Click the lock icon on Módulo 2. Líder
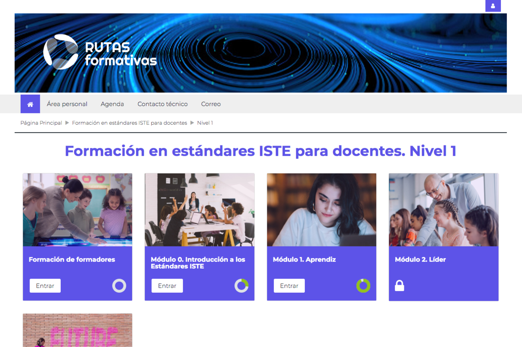The height and width of the screenshot is (347, 522). 399,286
